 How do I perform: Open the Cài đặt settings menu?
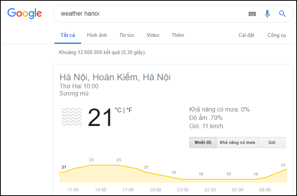(x=246, y=35)
